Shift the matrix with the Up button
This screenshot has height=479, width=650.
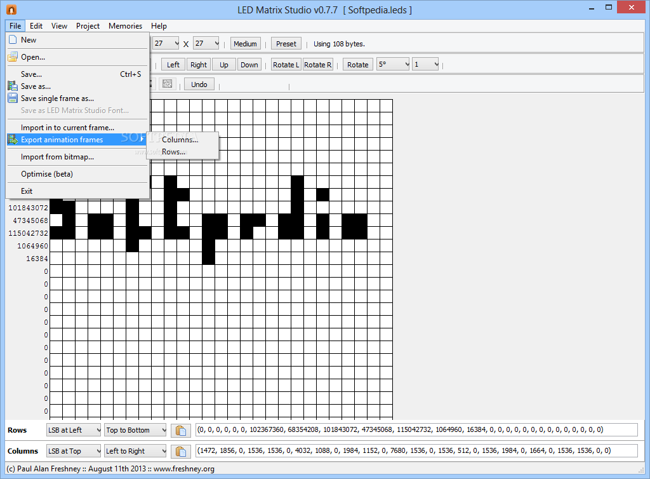(x=224, y=64)
